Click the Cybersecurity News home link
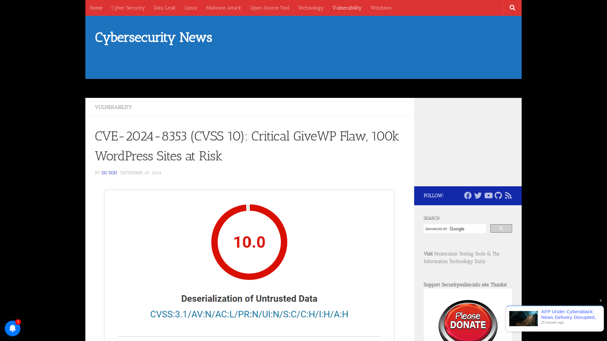 pos(153,38)
